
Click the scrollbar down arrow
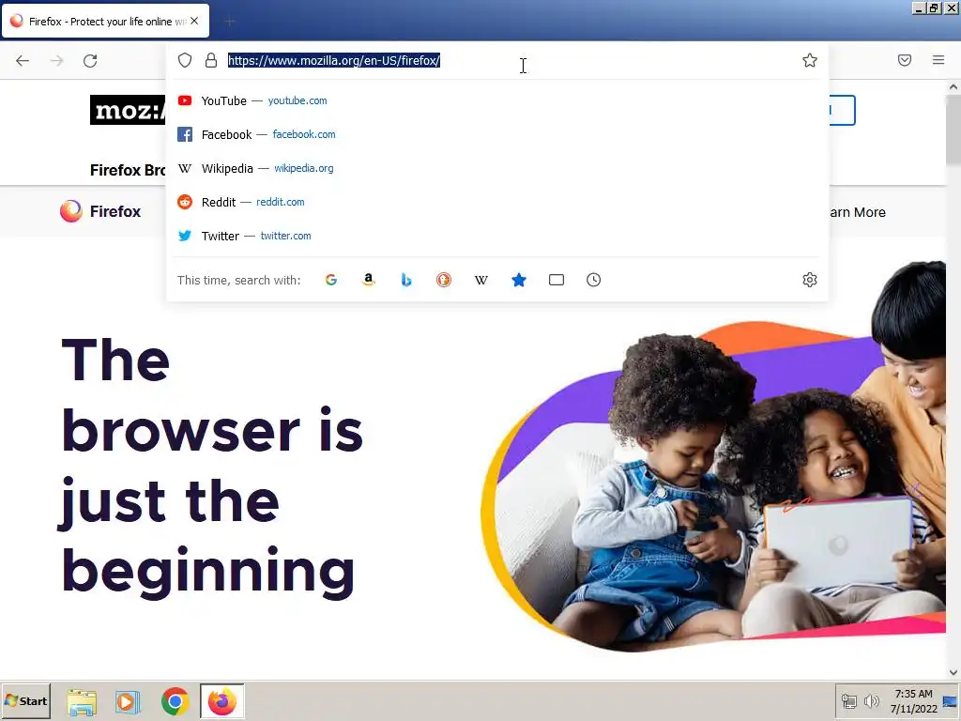tap(953, 672)
